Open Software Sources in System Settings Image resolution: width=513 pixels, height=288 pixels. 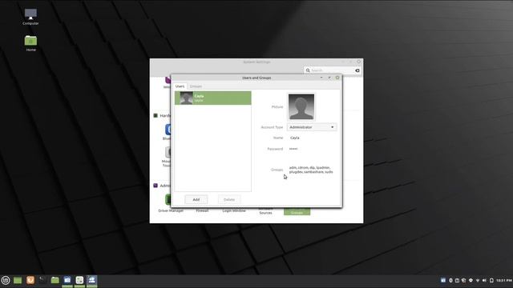pyautogui.click(x=265, y=211)
